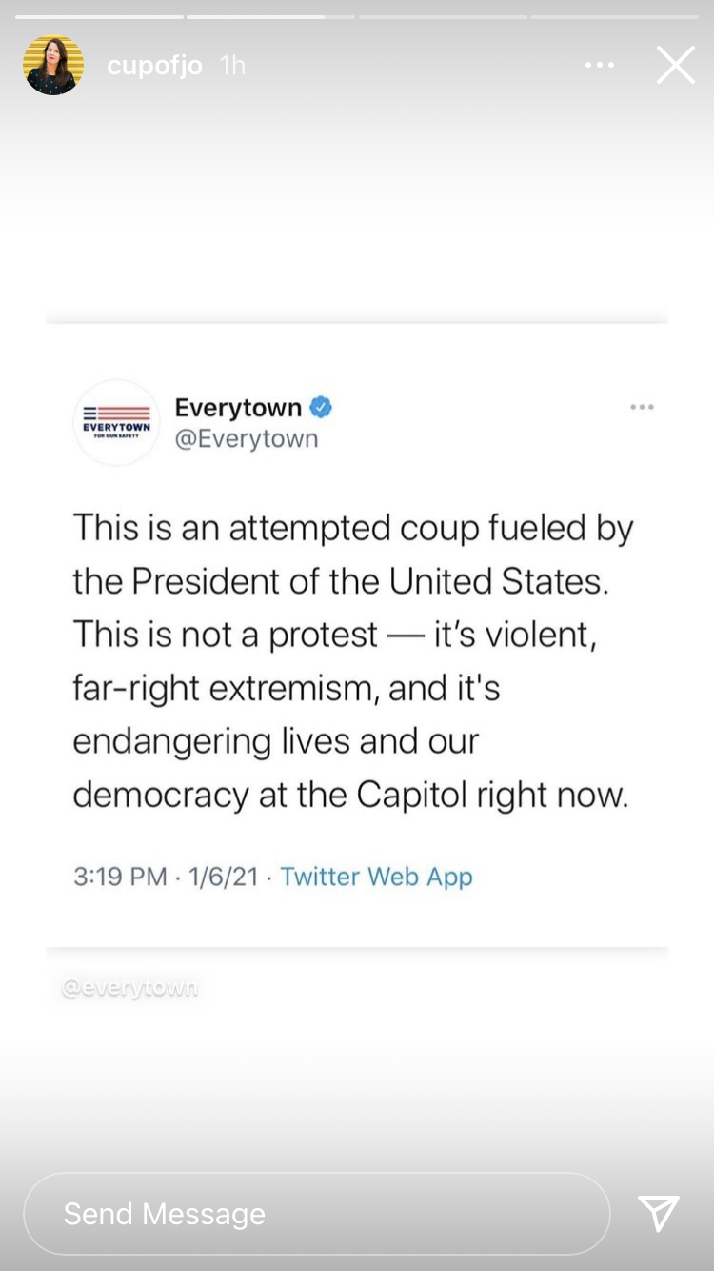
Task: Tap the tweet text body
Action: [x=352, y=660]
